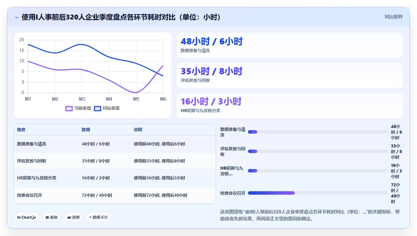
Task: Click the 说明 column header
Action: [138, 130]
